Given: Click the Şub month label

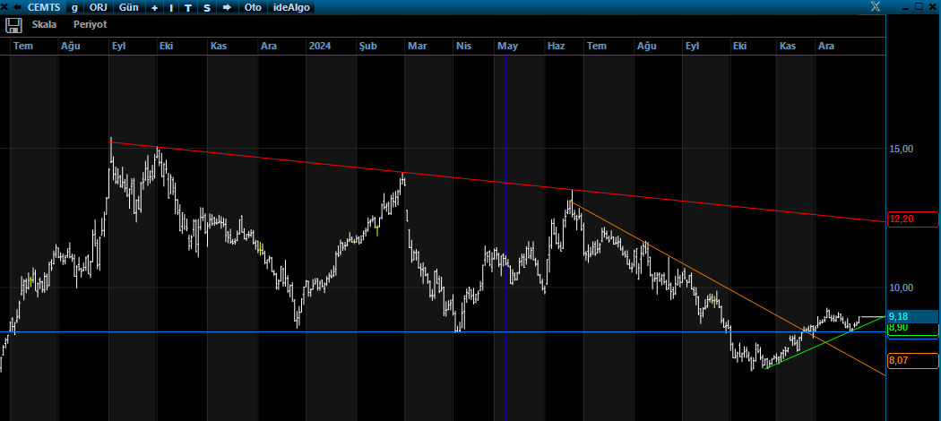Looking at the screenshot, I should pos(367,47).
